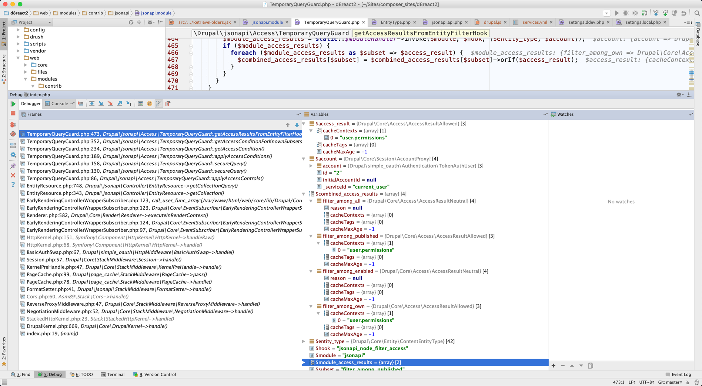Open 3: Find tool window
Image resolution: width=702 pixels, height=386 pixels.
click(21, 375)
